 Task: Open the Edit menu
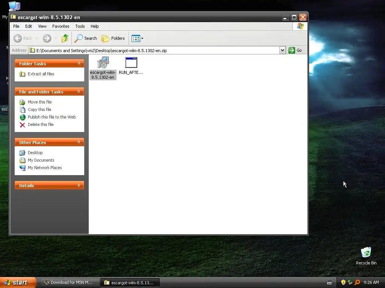(29, 26)
